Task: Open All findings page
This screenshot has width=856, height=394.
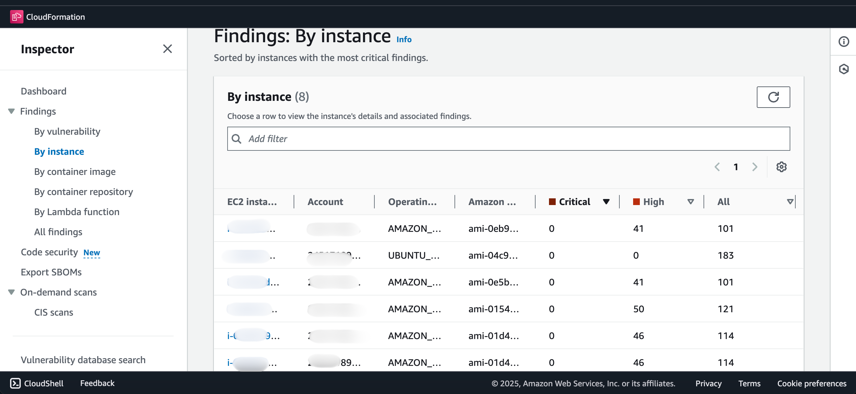Action: 58,232
